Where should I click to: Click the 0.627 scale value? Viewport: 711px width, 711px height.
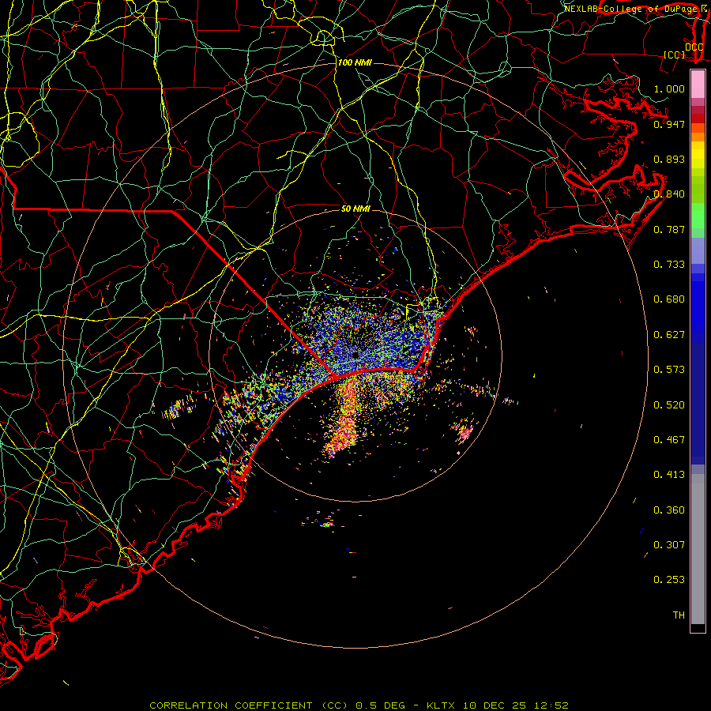coord(669,335)
